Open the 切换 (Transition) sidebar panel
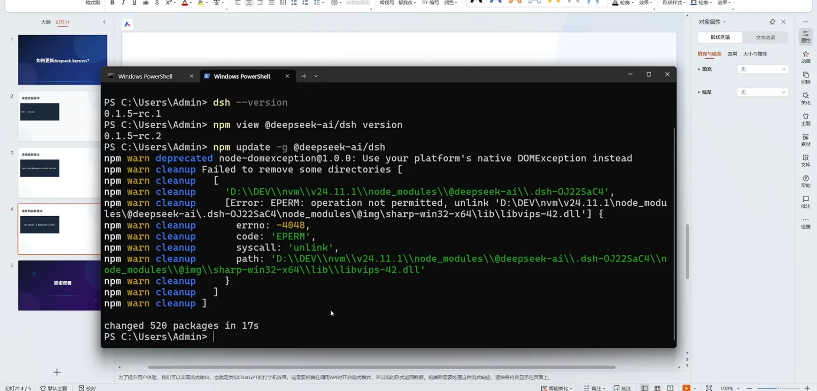 coord(805,78)
